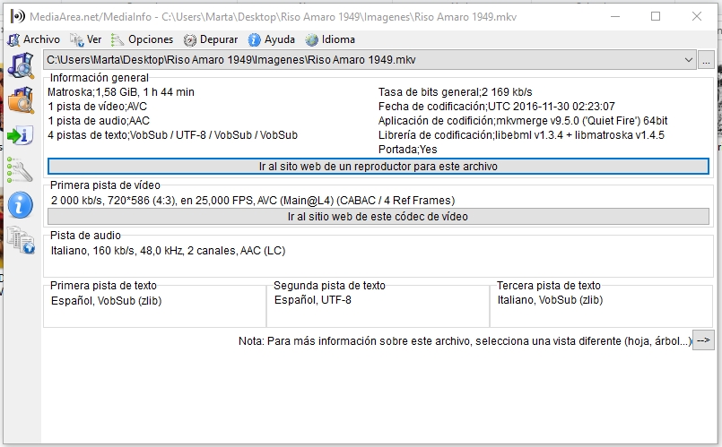Viewport: 722px width, 447px height.
Task: Click text '1 pista de vídeo;AVC'
Action: 97,107
